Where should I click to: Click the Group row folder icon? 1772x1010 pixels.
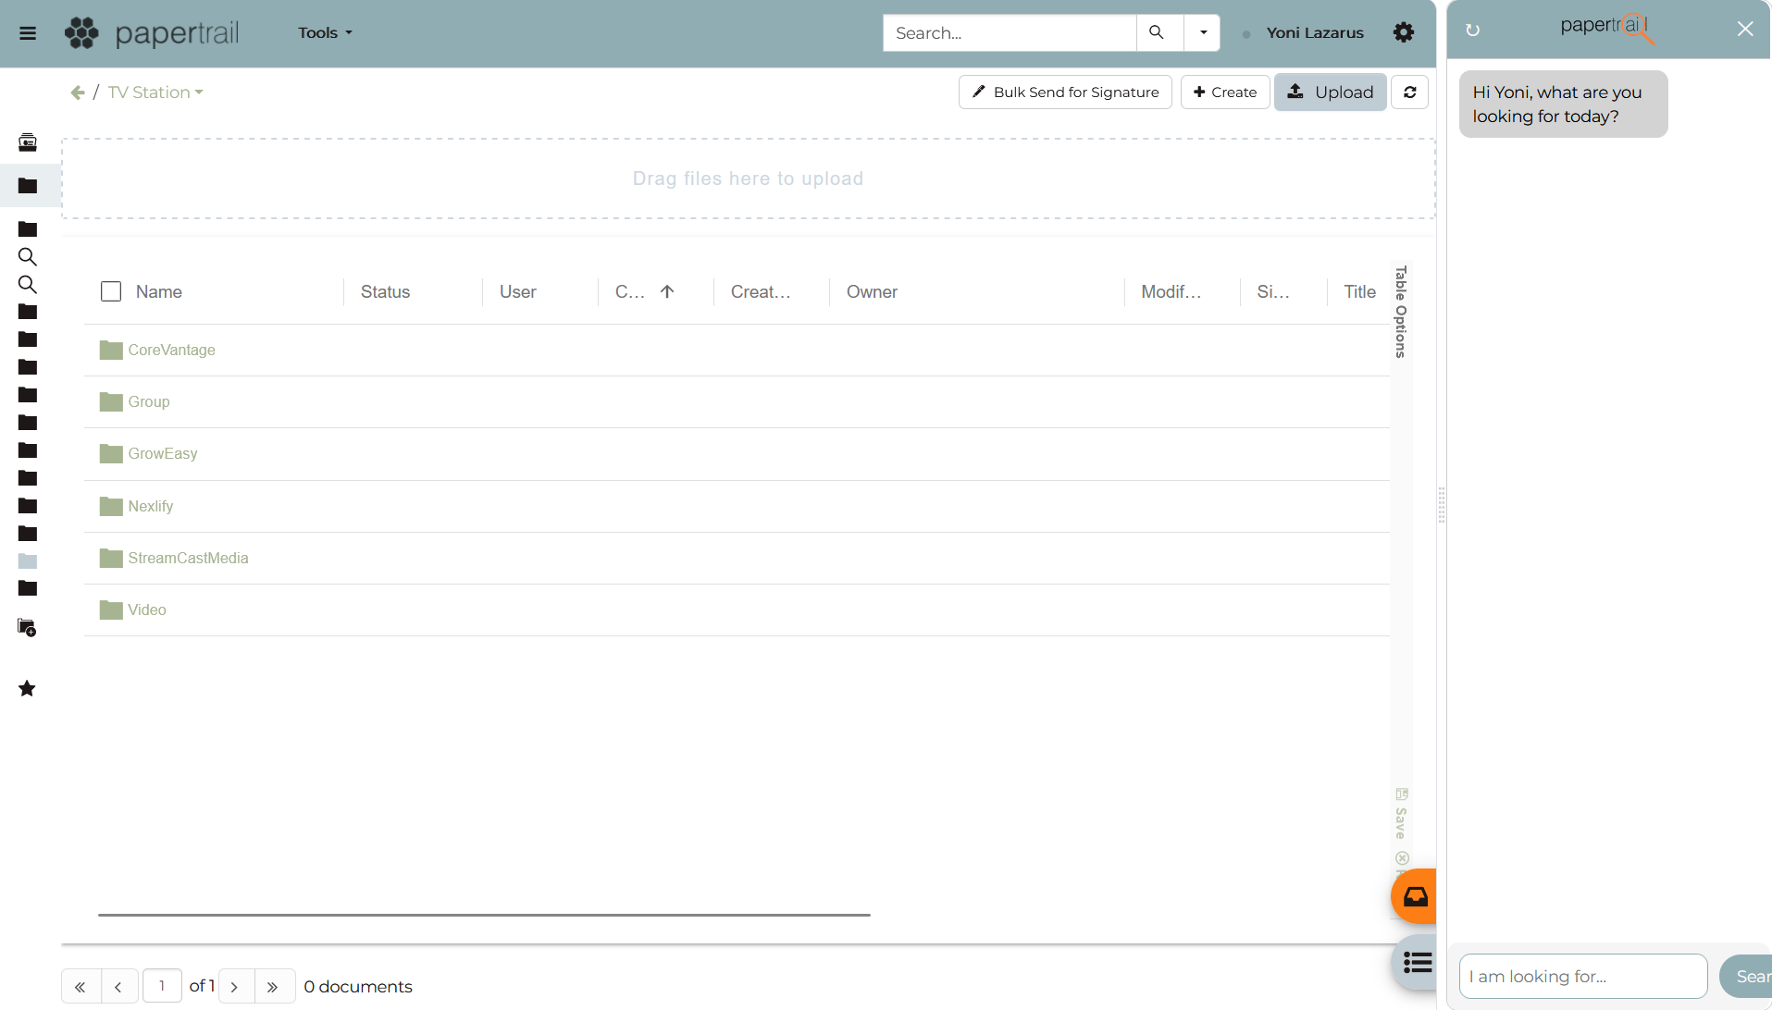click(x=111, y=402)
